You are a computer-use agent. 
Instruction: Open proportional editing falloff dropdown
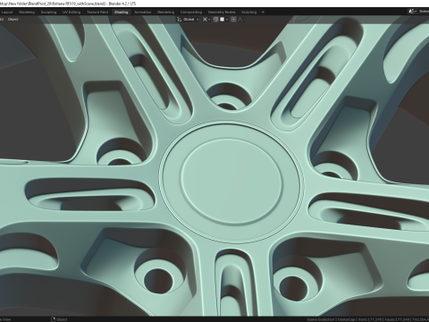click(241, 20)
